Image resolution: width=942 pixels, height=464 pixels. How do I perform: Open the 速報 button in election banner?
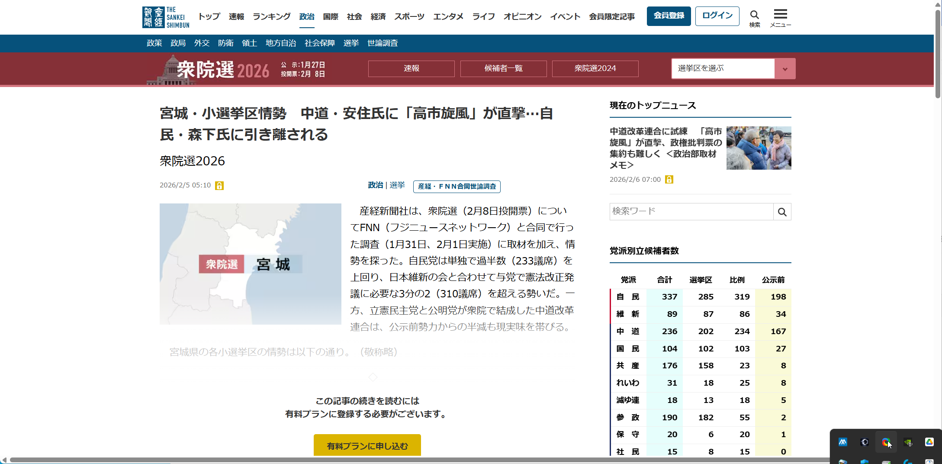point(412,68)
